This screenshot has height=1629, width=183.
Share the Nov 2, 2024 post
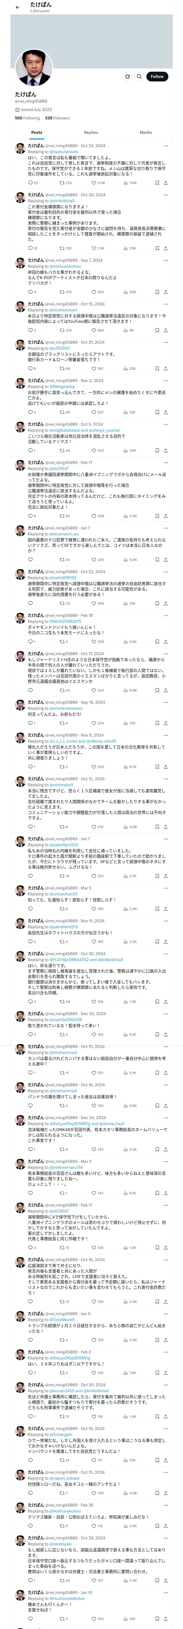[x=165, y=412]
